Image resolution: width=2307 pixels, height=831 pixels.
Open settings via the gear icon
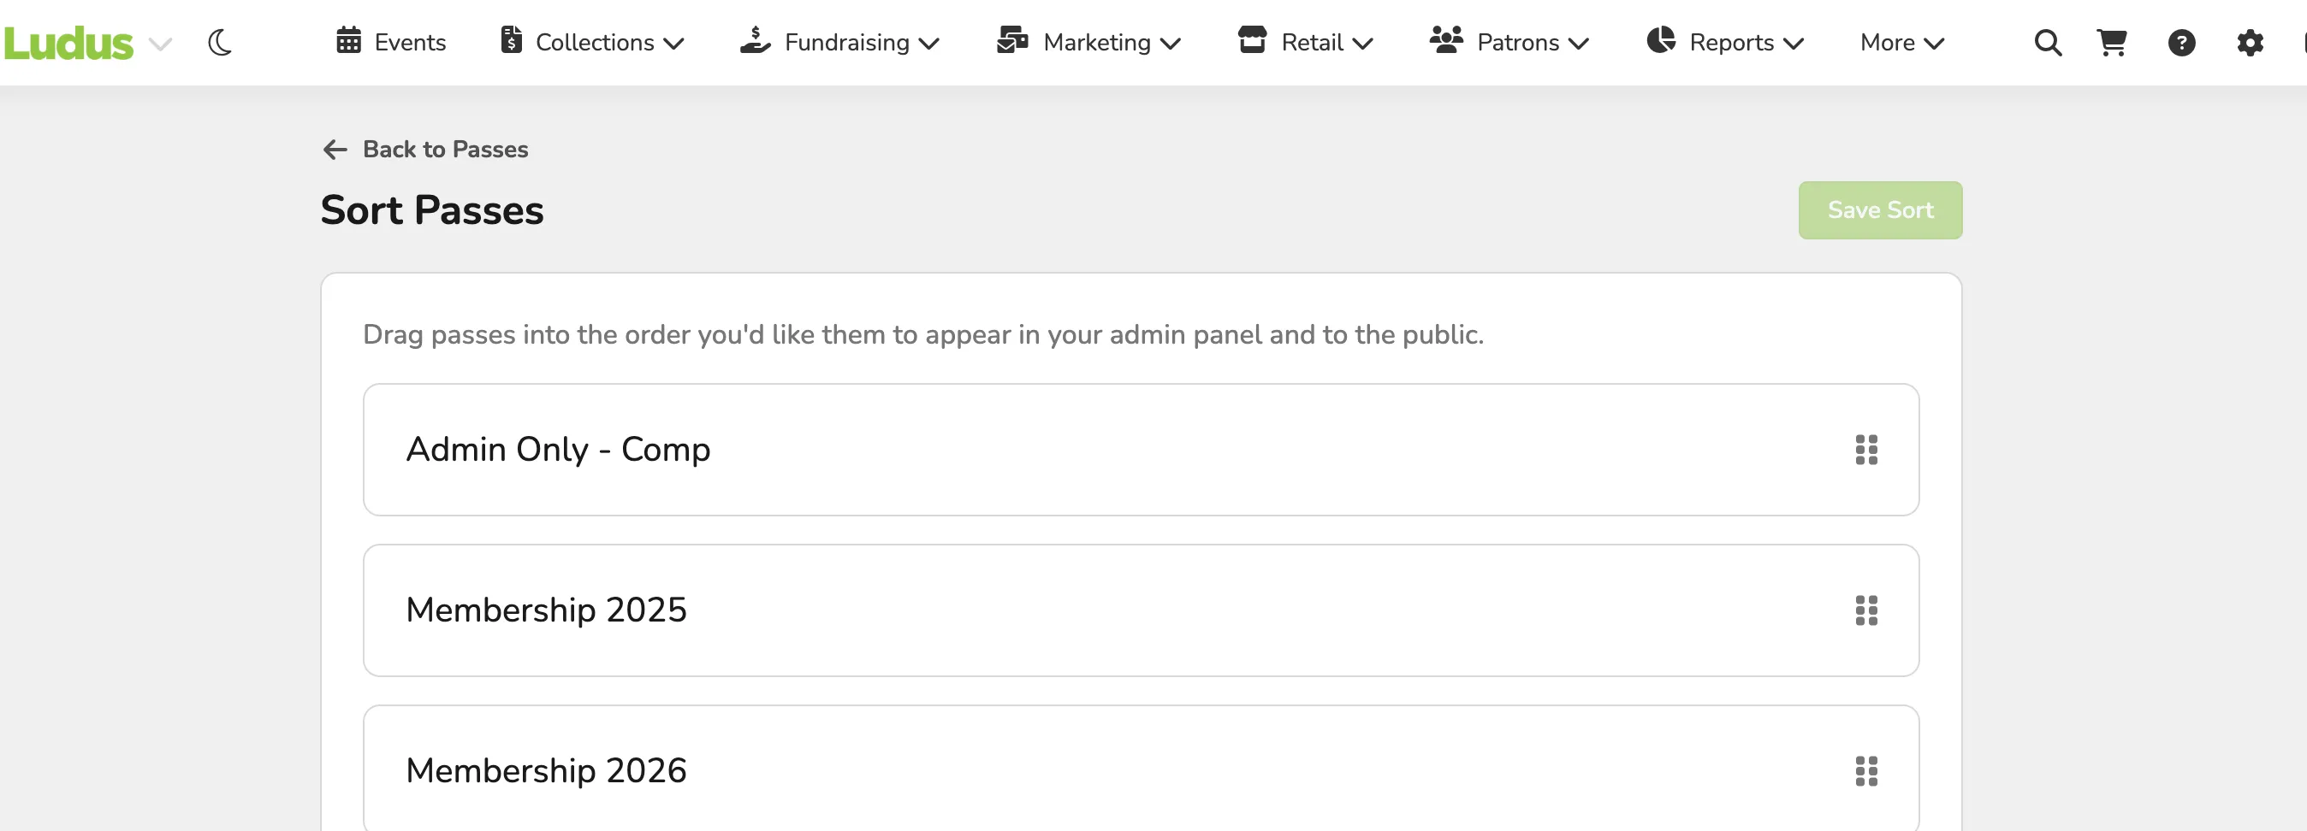(2250, 42)
